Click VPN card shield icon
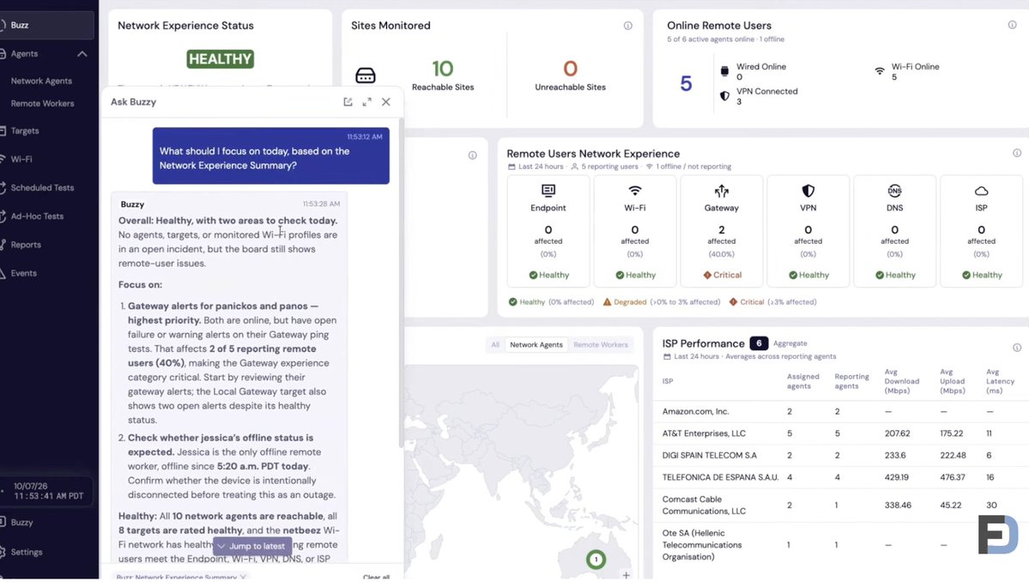 point(808,191)
